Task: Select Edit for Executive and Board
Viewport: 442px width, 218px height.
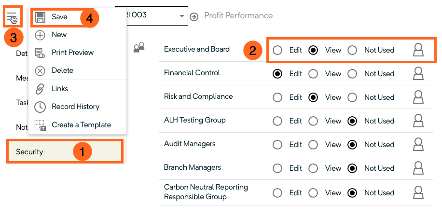Action: [x=277, y=51]
